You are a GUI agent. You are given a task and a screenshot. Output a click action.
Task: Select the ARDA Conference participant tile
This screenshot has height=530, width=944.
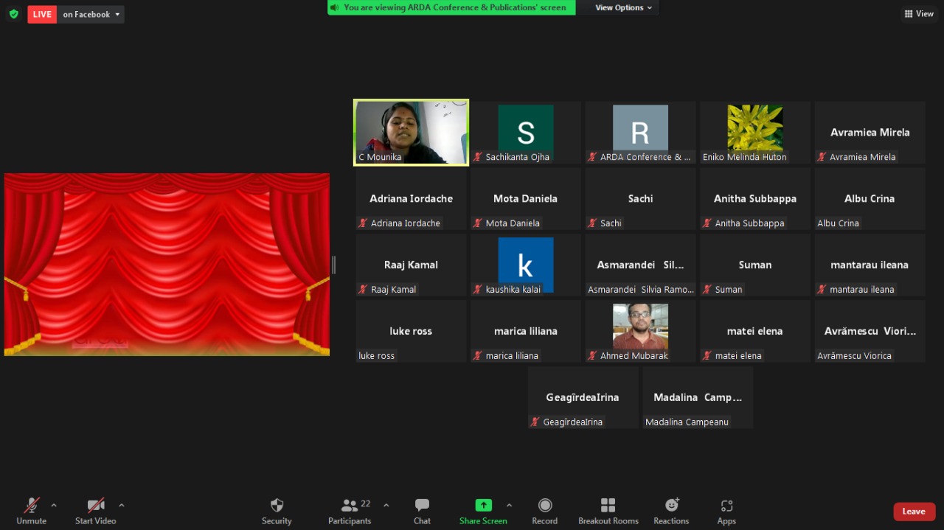(640, 133)
